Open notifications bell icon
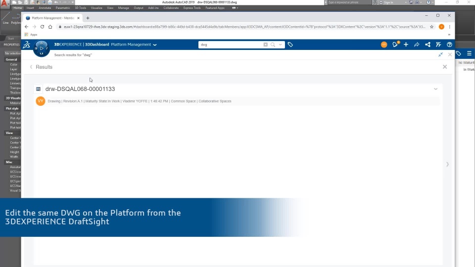 tap(395, 44)
